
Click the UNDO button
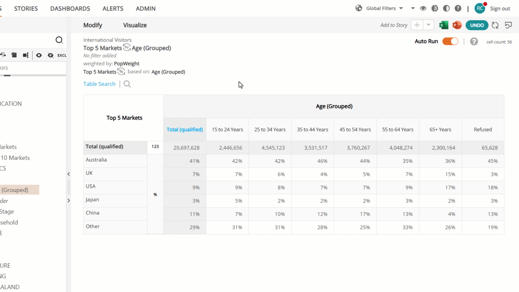[477, 25]
